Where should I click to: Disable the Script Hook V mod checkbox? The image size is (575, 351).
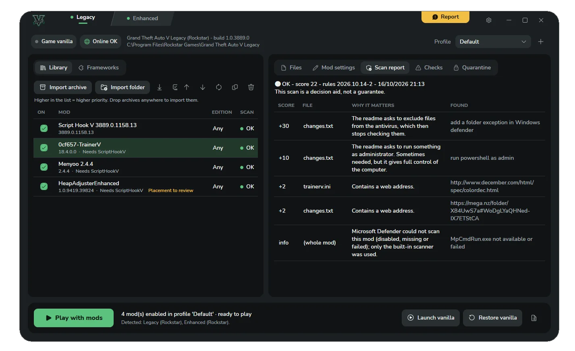(x=44, y=128)
